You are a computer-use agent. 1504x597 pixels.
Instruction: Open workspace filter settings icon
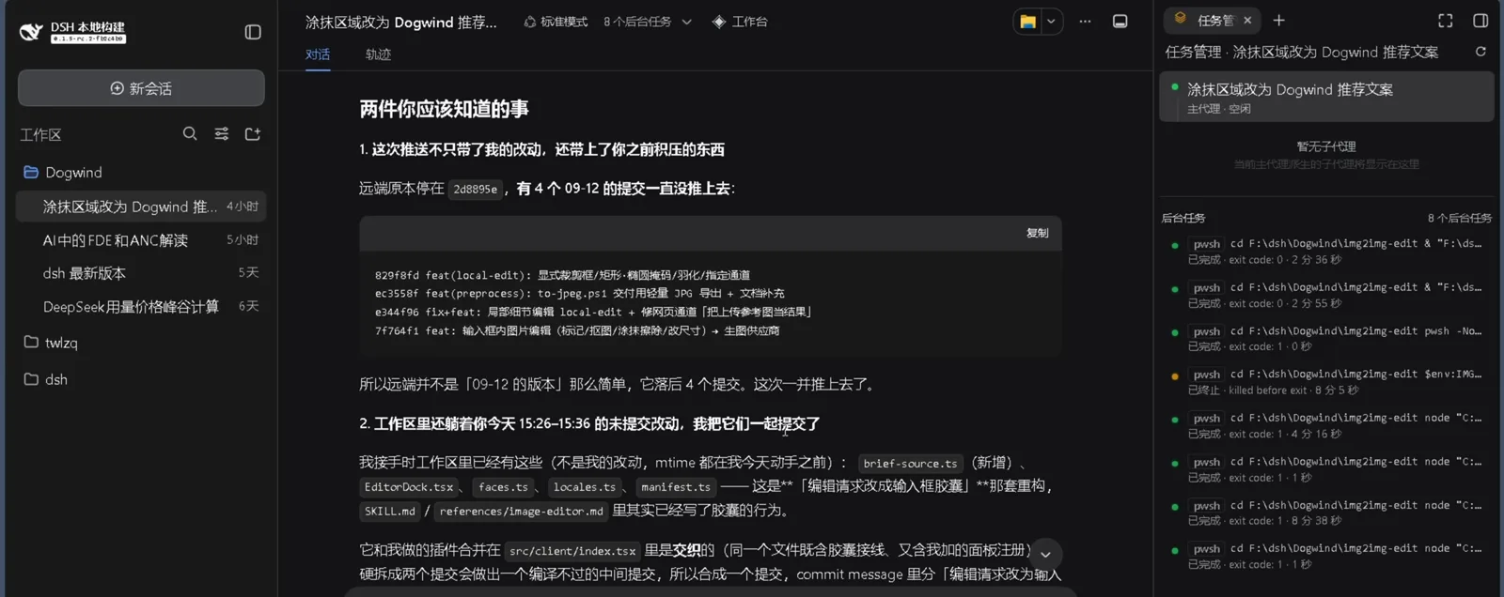click(222, 134)
